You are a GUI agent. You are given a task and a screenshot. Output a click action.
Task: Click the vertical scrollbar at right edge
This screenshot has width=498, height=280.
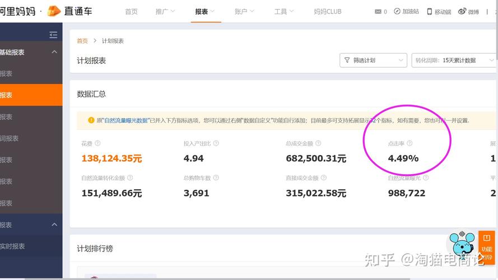click(496, 29)
